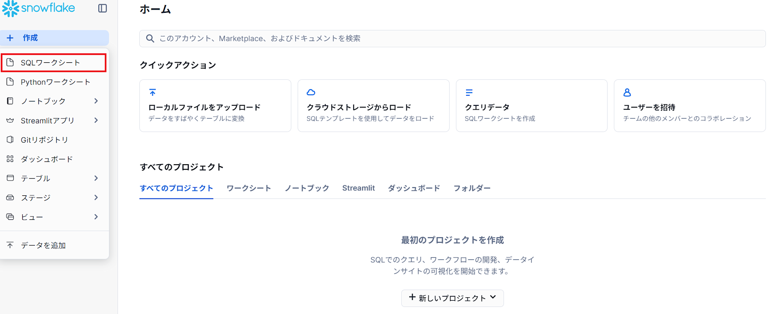Screen dimensions: 778x314
Task: Click the ホーム page heading
Action: click(x=155, y=9)
